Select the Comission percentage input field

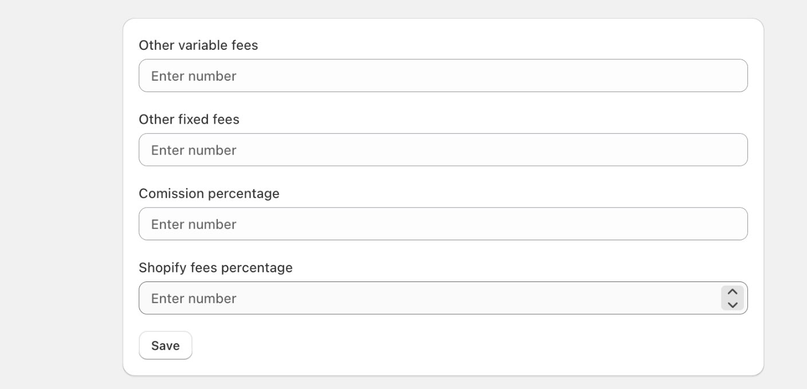pyautogui.click(x=443, y=224)
